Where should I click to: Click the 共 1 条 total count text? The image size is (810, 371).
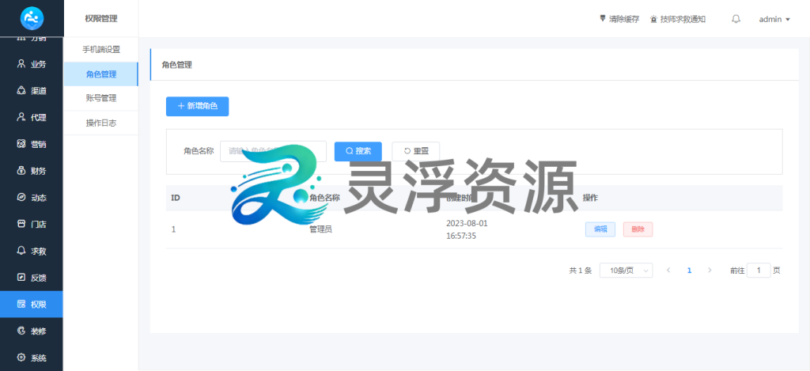coord(580,271)
